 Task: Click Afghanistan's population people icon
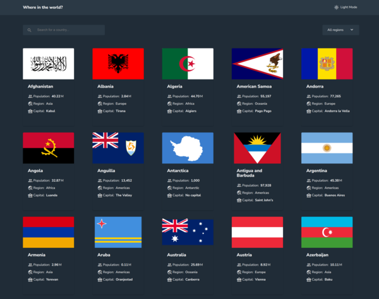tap(30, 97)
